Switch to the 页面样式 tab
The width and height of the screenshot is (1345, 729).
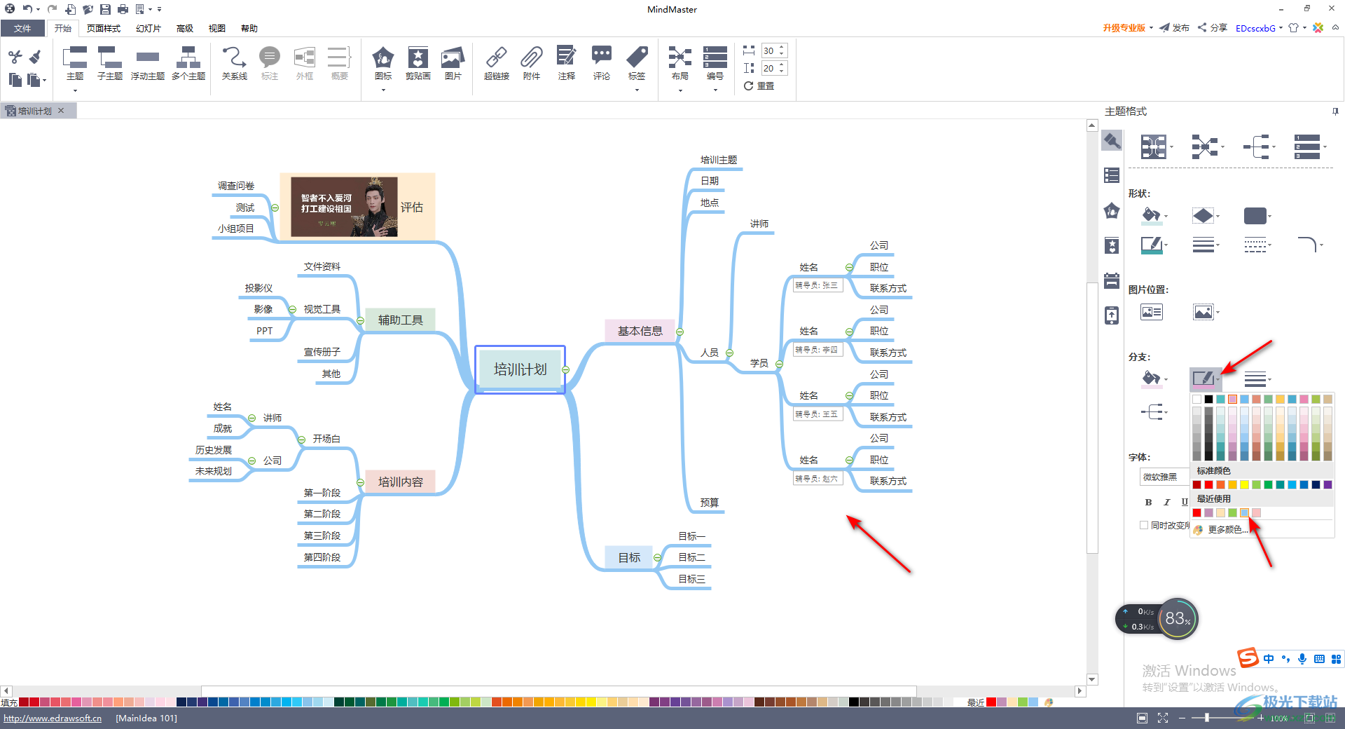click(x=104, y=28)
